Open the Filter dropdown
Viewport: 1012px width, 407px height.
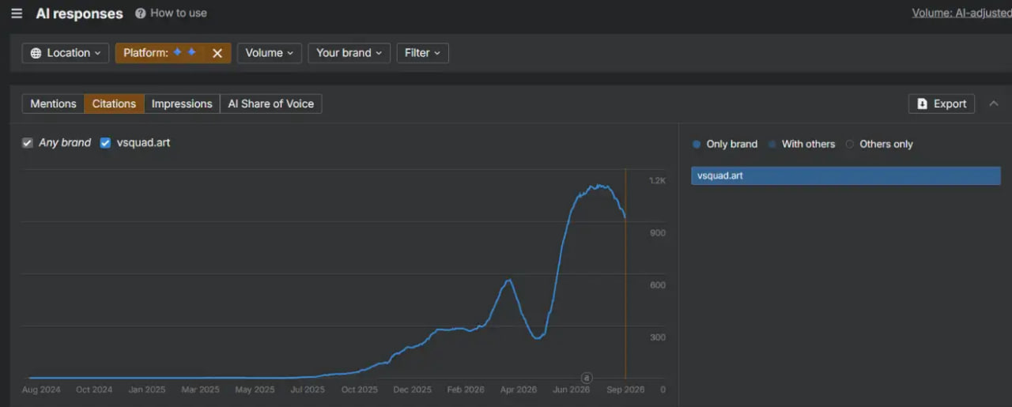pyautogui.click(x=422, y=53)
